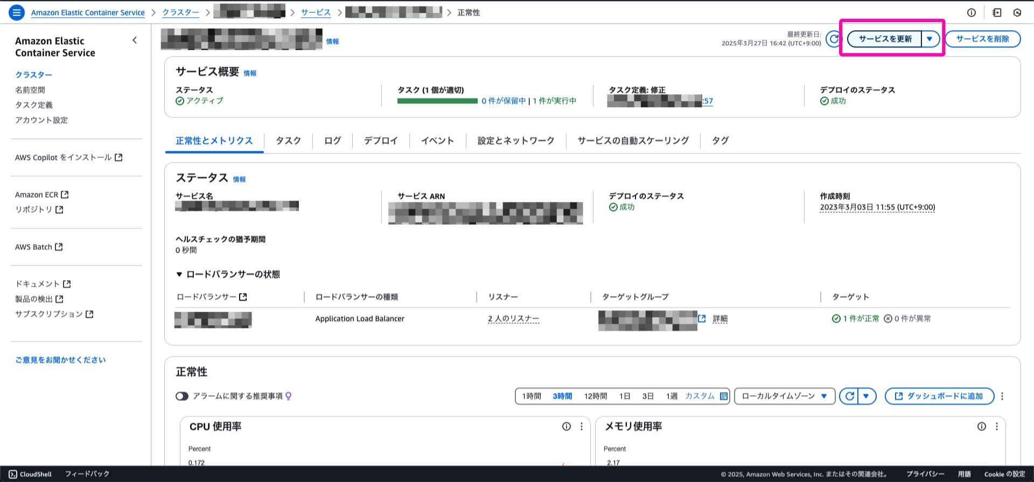The image size is (1034, 482).
Task: Select the 1時間 time range
Action: (x=532, y=396)
